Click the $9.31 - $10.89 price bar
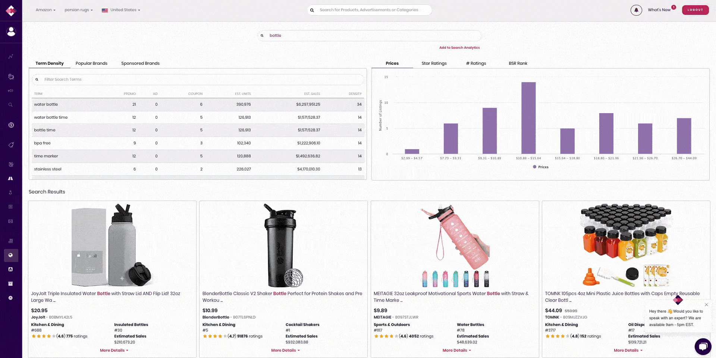The width and height of the screenshot is (716, 358). pos(490,131)
